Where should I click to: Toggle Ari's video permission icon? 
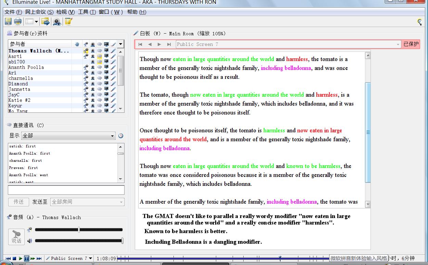click(x=93, y=73)
